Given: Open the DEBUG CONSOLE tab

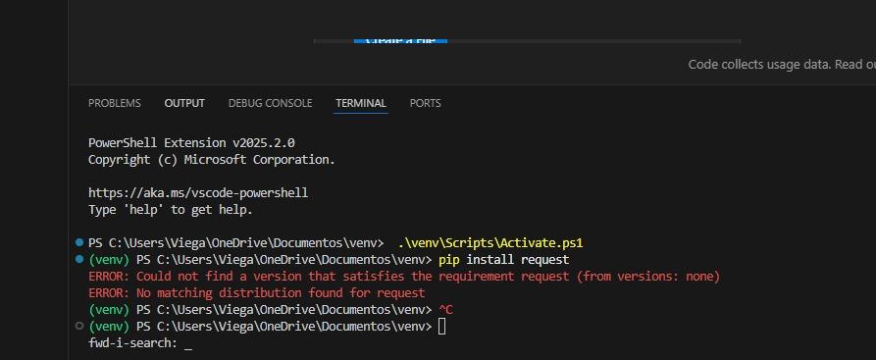Looking at the screenshot, I should (271, 103).
